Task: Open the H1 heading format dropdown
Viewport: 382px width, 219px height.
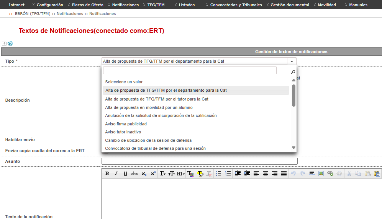Action: pos(181,174)
